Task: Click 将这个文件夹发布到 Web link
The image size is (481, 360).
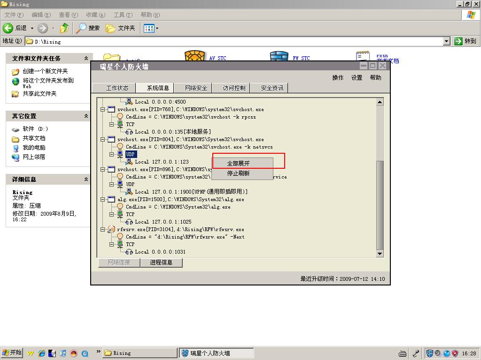Action: pyautogui.click(x=48, y=83)
